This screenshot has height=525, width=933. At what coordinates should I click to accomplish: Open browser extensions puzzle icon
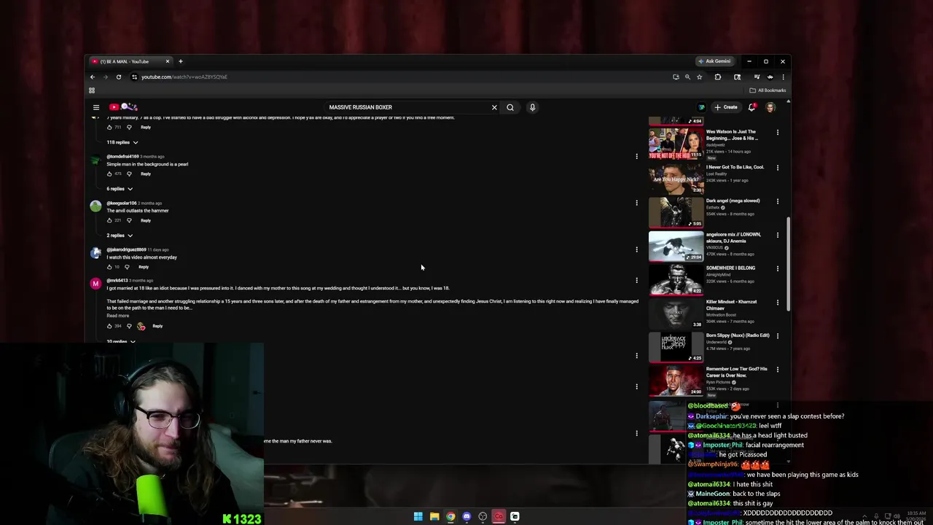click(718, 77)
